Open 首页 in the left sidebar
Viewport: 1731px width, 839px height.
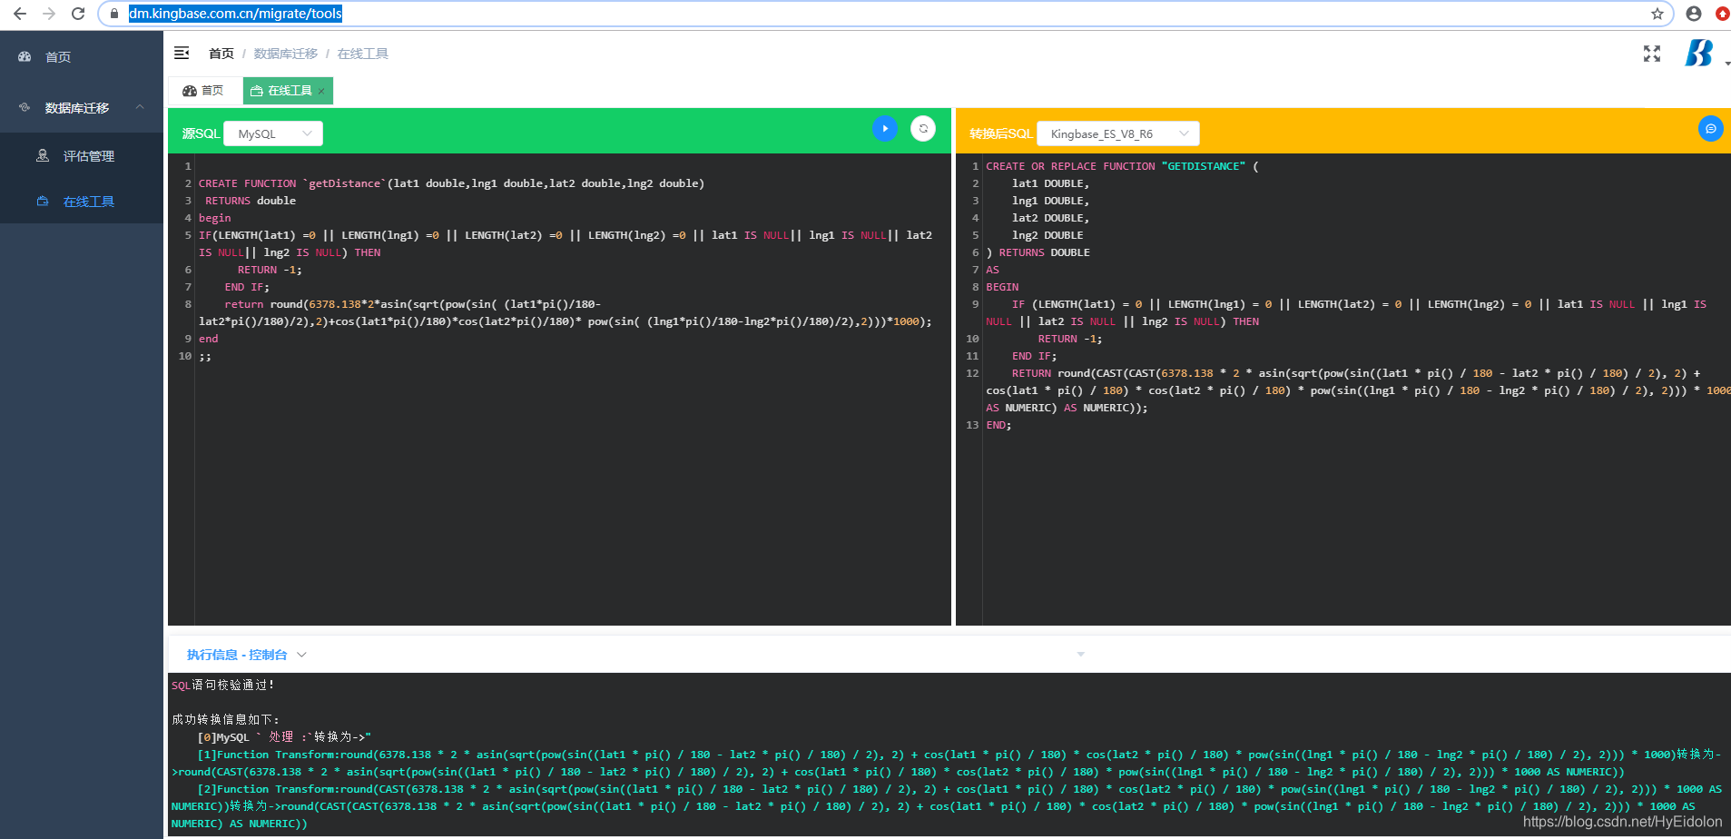58,57
